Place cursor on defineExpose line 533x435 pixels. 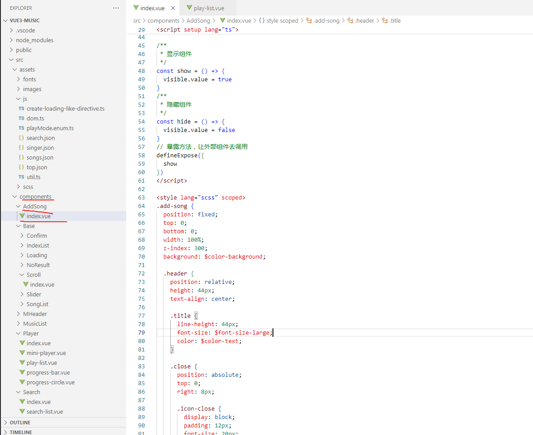pos(180,156)
